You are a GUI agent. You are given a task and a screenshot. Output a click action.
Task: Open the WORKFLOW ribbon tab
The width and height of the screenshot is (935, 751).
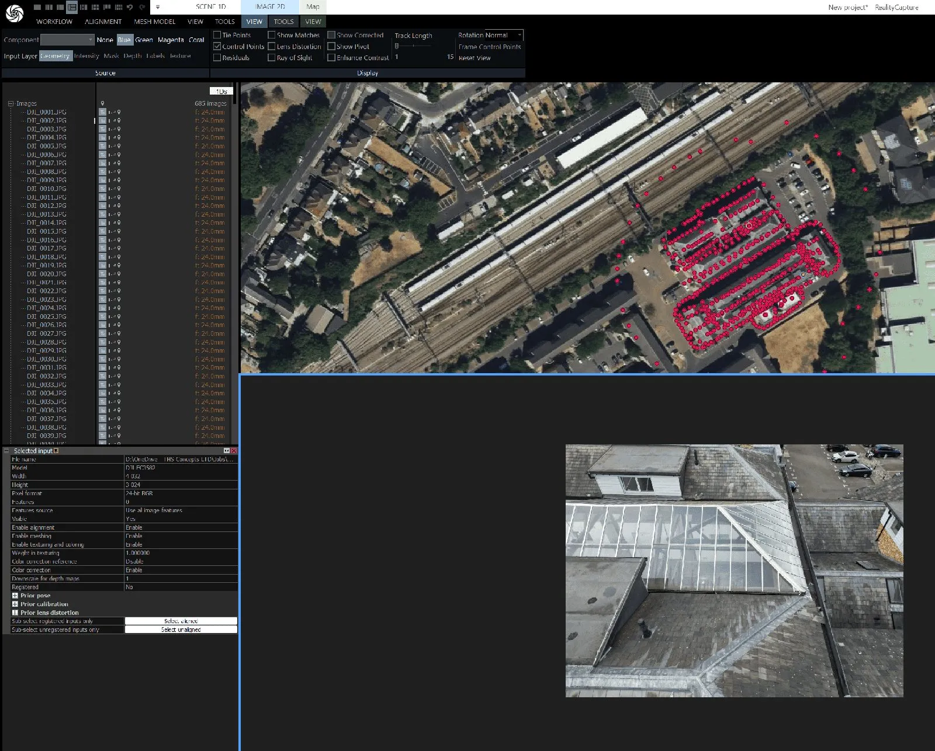pos(54,22)
